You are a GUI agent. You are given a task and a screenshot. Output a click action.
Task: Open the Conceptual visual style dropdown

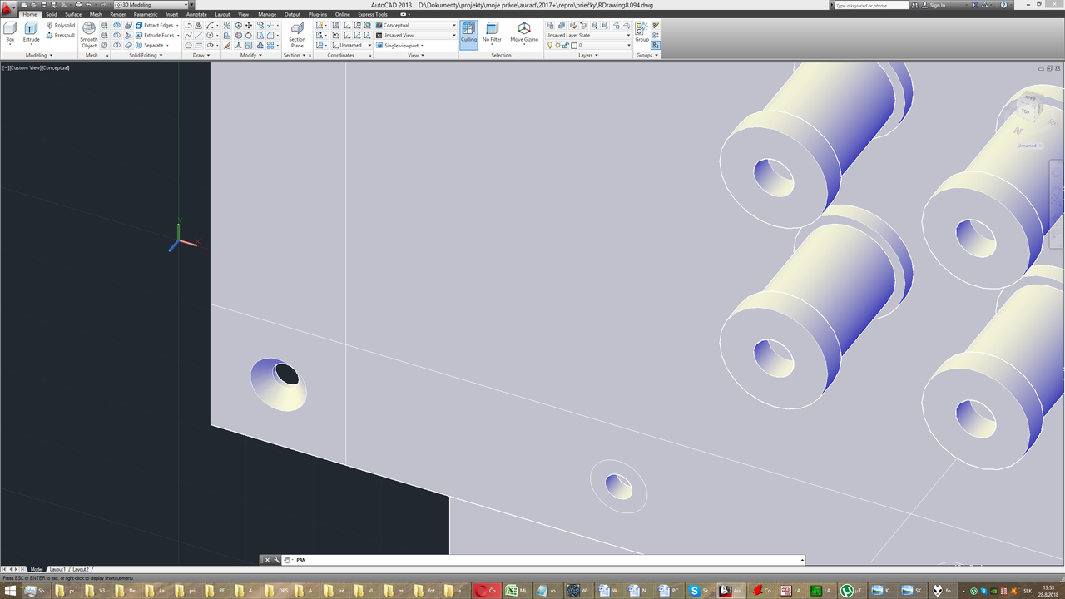click(x=416, y=26)
